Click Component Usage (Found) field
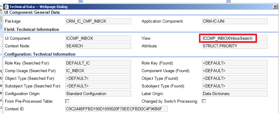Screen dimensions: 279x114 coord(235,71)
